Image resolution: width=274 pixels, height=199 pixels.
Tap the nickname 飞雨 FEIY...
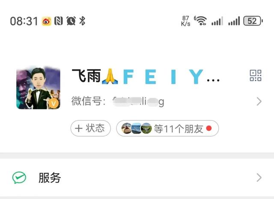point(146,76)
